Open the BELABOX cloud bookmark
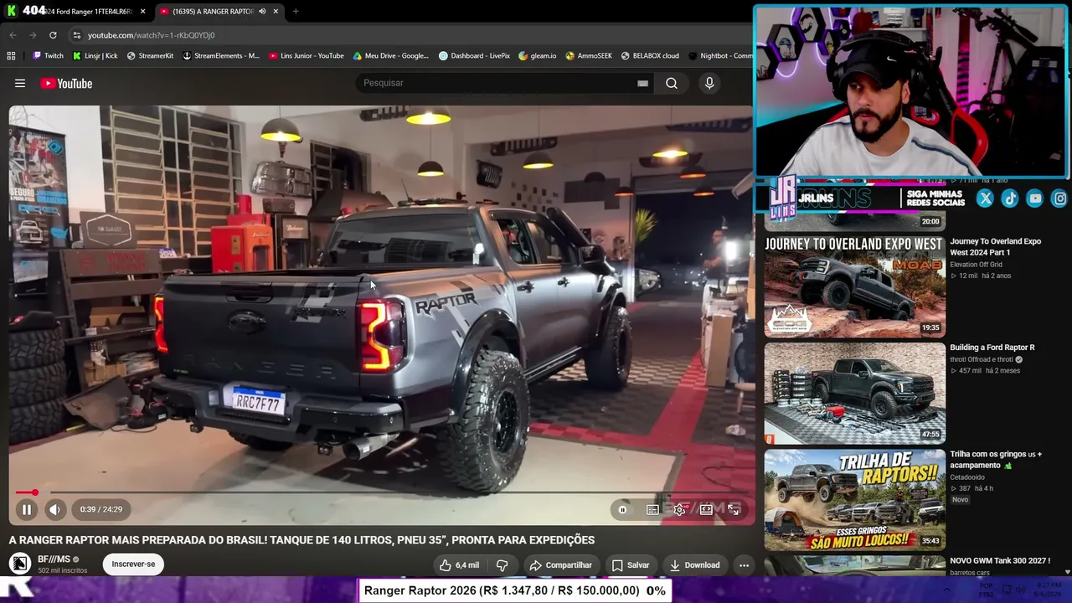This screenshot has width=1072, height=603. [650, 56]
